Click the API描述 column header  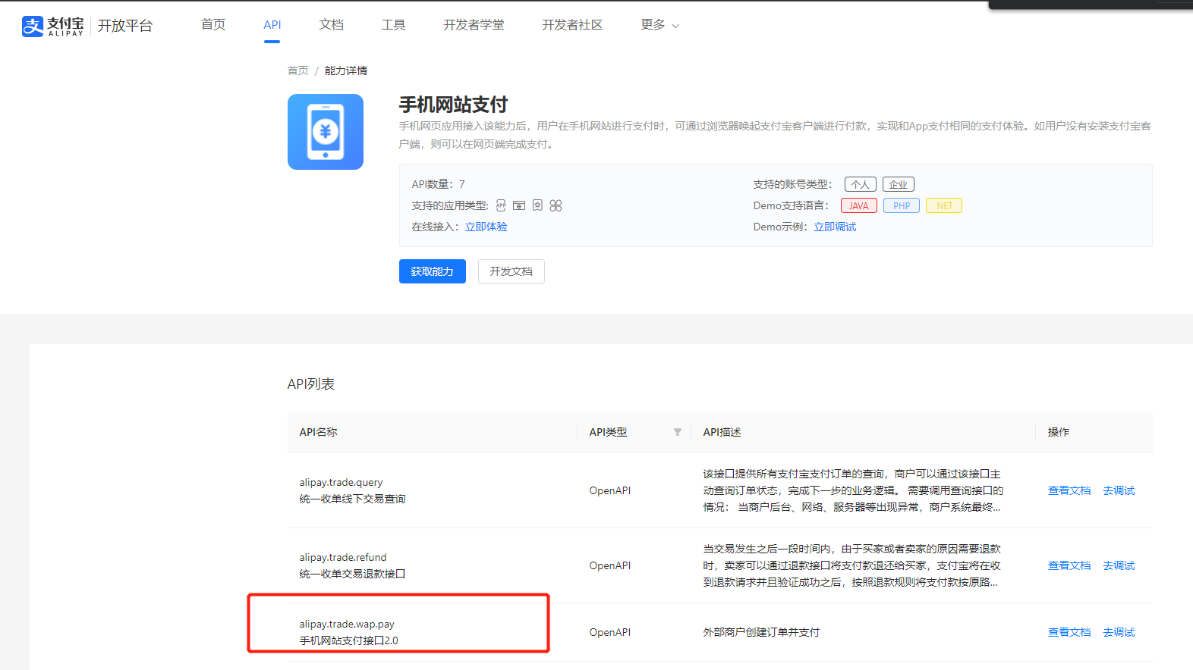point(722,432)
